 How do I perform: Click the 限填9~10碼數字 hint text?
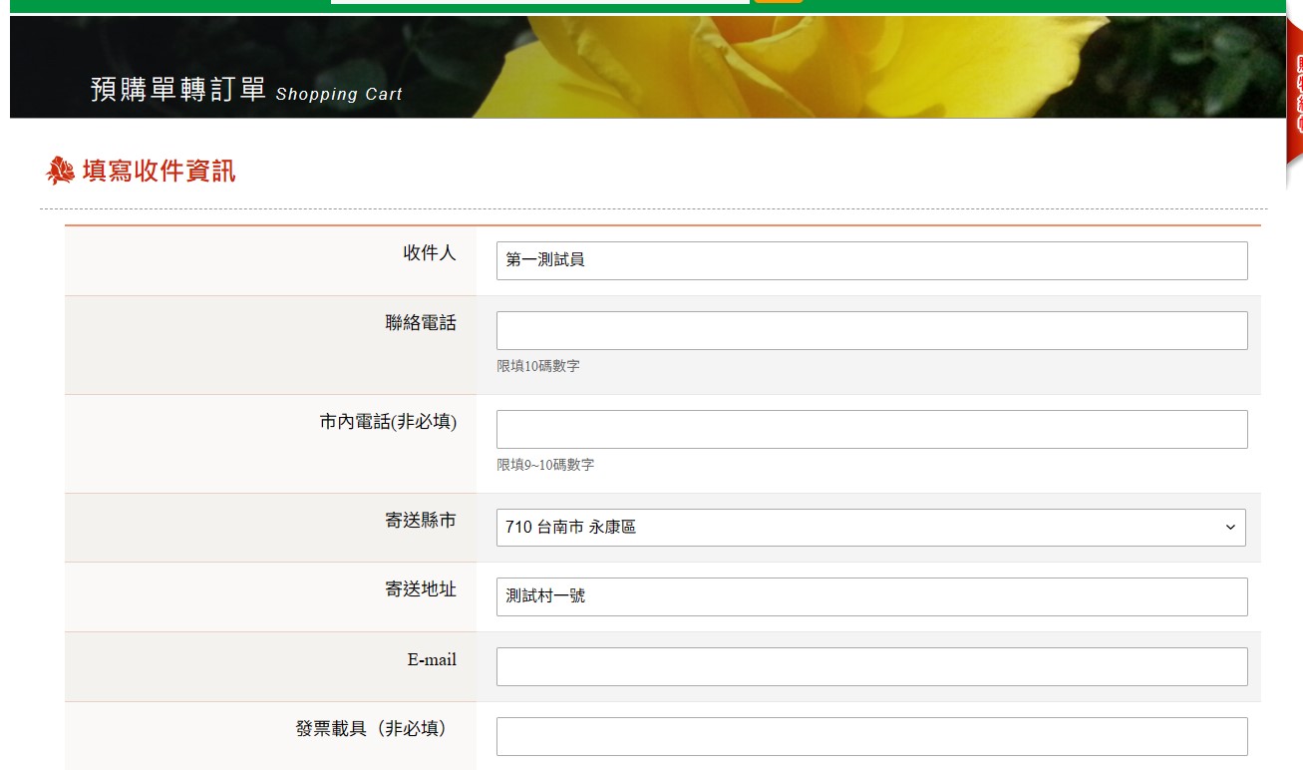(545, 465)
